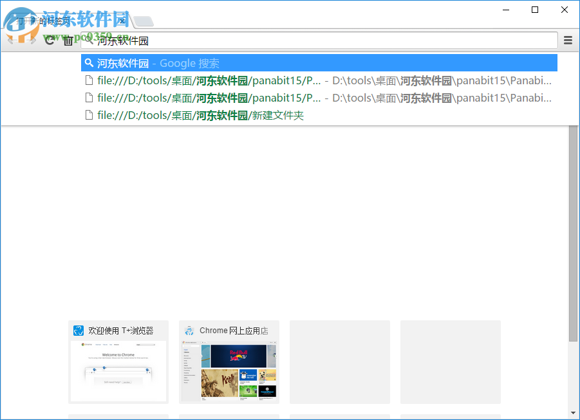
Task: Click the trash icon to clear thumbnails
Action: click(x=68, y=40)
